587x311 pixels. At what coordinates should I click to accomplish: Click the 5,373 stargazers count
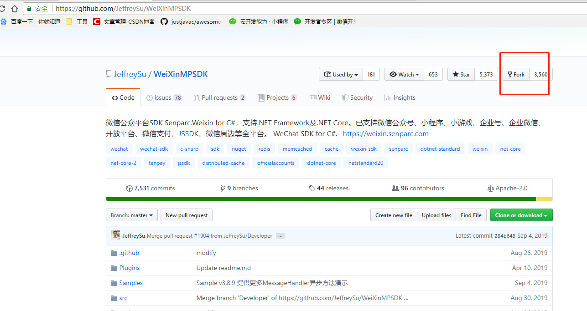tap(486, 74)
